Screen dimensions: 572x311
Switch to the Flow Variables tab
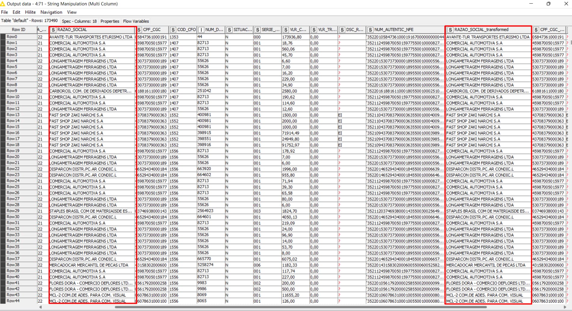click(x=136, y=21)
